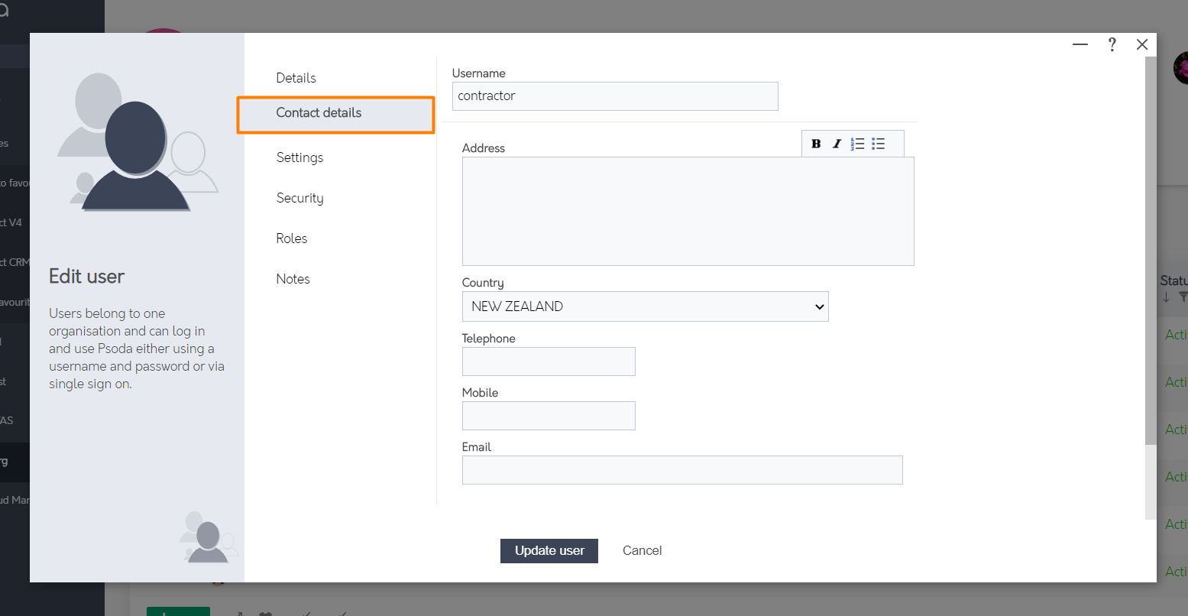
Task: Open the user profile avatar in the corner
Action: [x=1181, y=67]
